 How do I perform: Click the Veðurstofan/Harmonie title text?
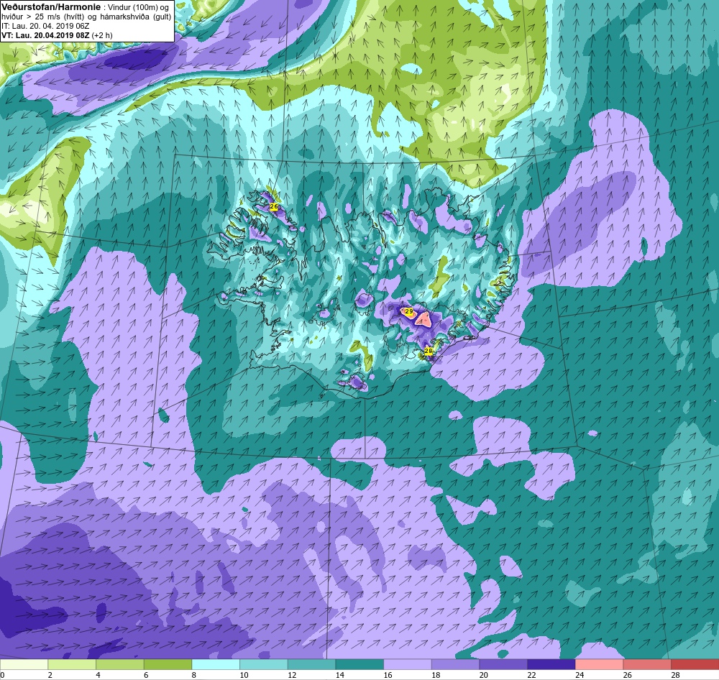tap(50, 7)
